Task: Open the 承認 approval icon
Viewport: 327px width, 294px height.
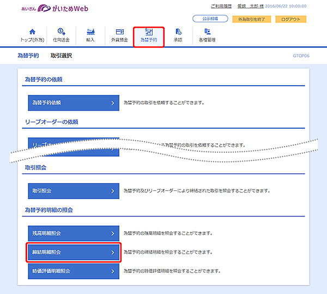Action: [178, 32]
